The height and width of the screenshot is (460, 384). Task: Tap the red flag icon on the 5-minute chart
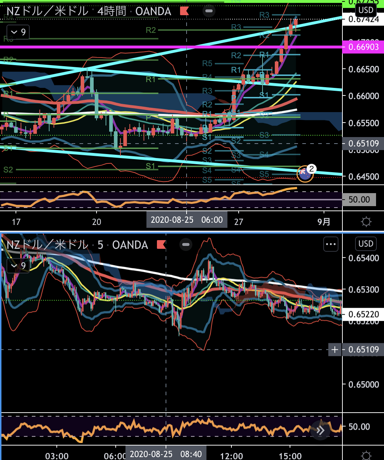pyautogui.click(x=161, y=245)
